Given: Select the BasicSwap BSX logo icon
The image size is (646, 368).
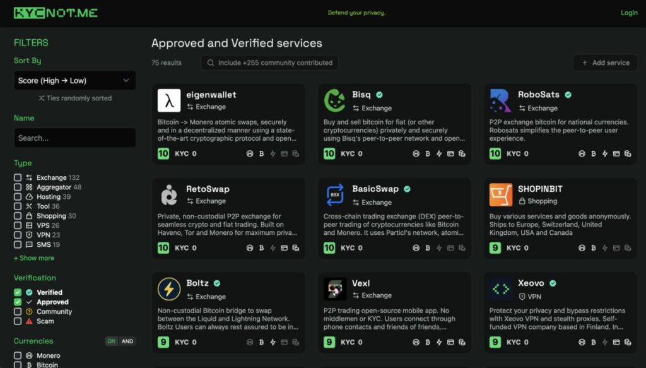Looking at the screenshot, I should click(x=335, y=195).
